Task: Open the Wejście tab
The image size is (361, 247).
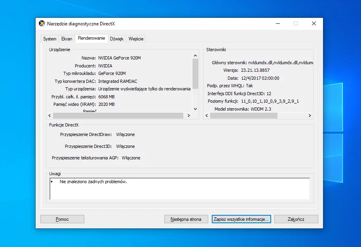Action: [136, 39]
